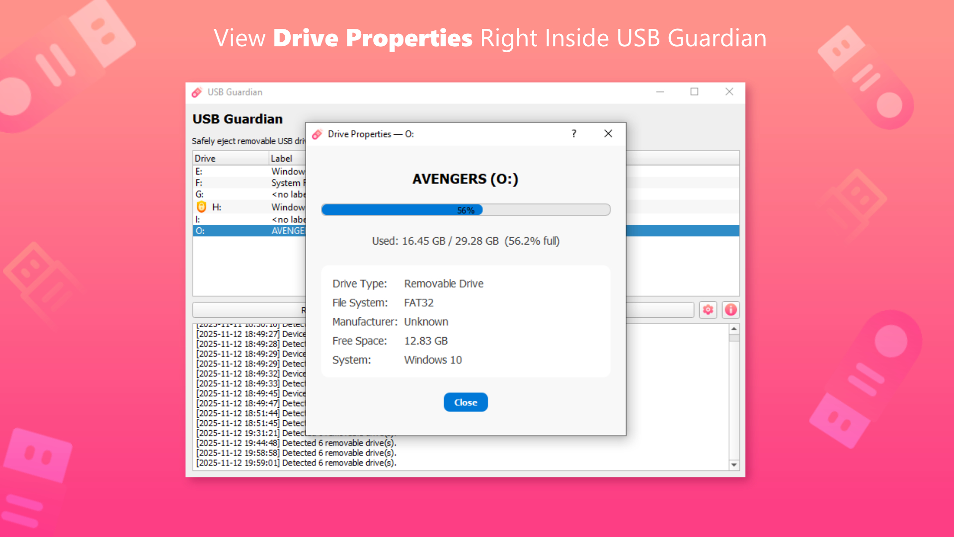
Task: Click the 56% usage progress bar
Action: pos(465,209)
